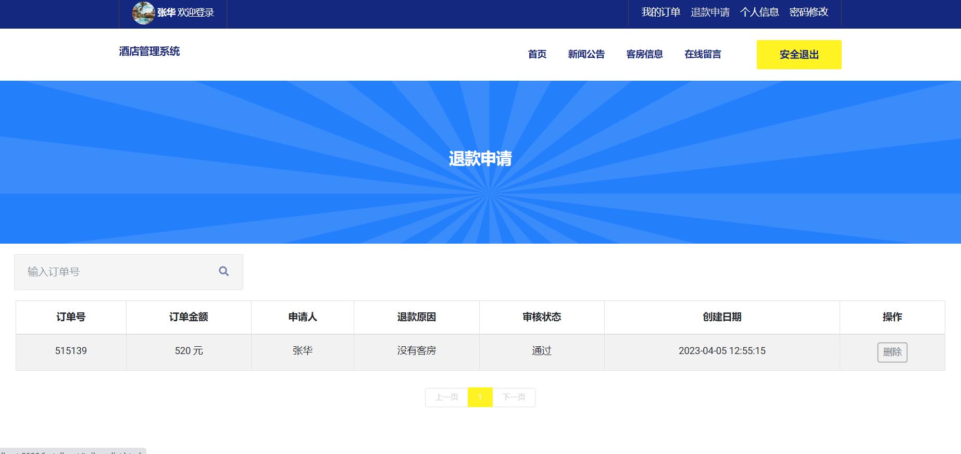Click the yellow 安全退出 button
The width and height of the screenshot is (961, 454).
(x=799, y=55)
